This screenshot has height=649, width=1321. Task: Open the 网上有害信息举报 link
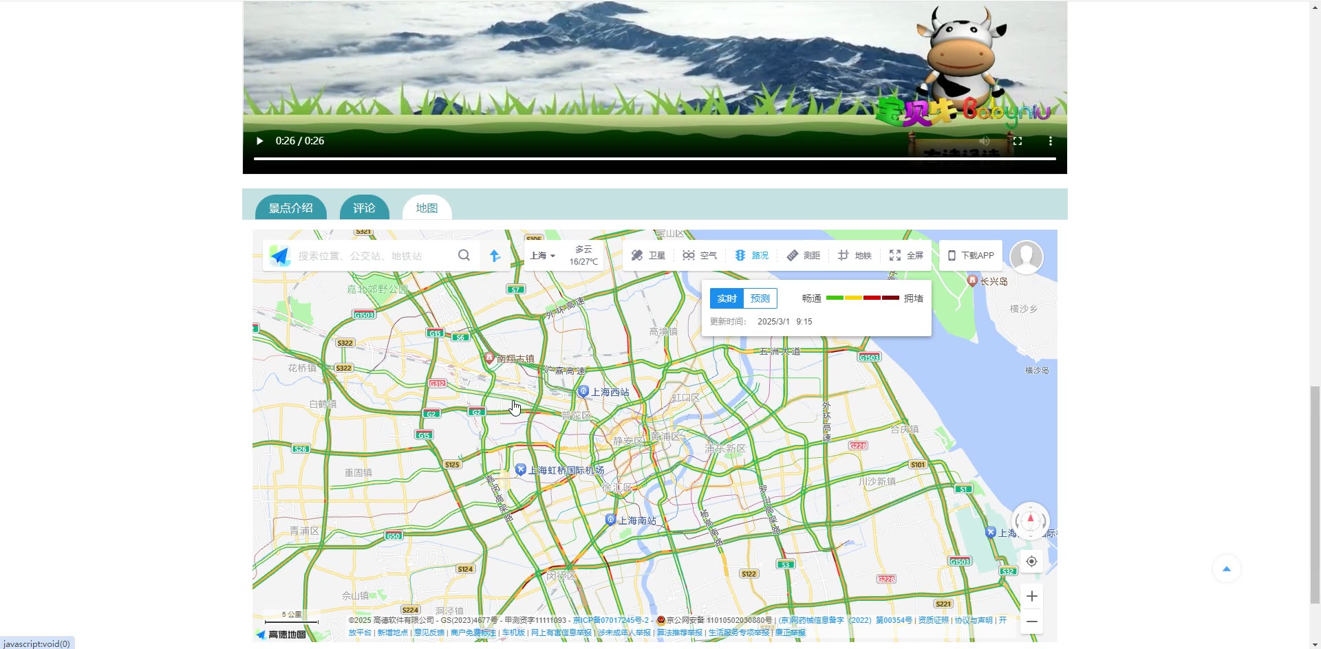561,632
